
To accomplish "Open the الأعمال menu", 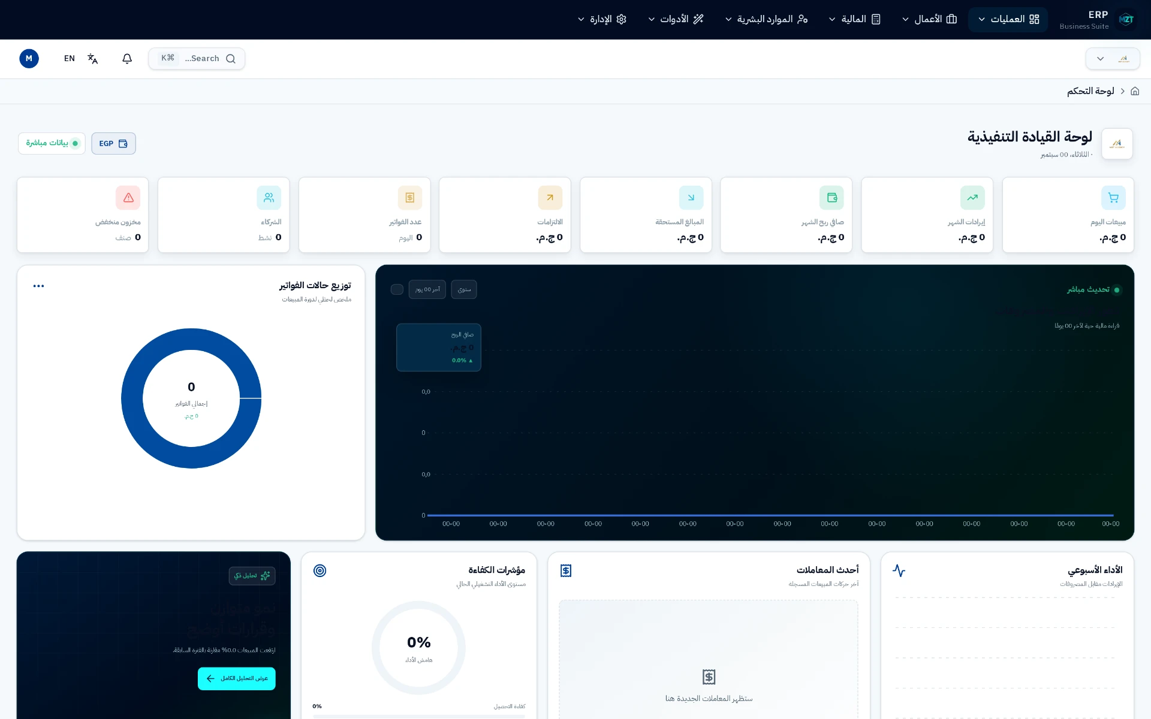I will 929,19.
